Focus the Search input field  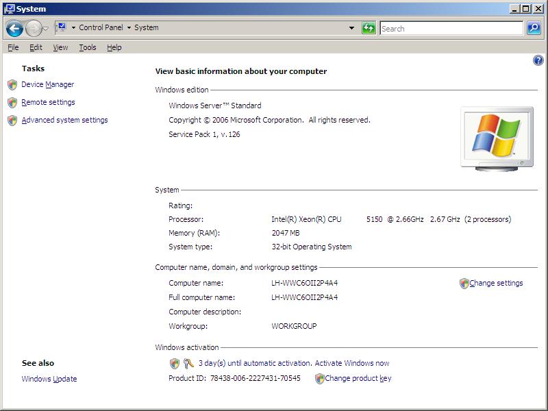tap(451, 28)
